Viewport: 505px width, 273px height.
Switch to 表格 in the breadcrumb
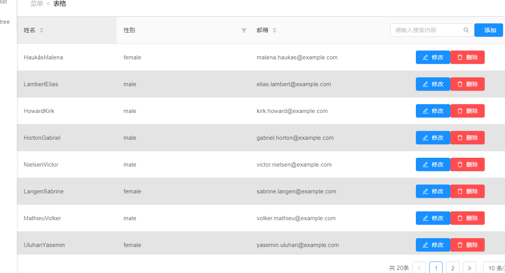pos(60,3)
